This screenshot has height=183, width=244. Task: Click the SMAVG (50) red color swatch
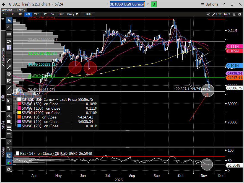(19, 104)
